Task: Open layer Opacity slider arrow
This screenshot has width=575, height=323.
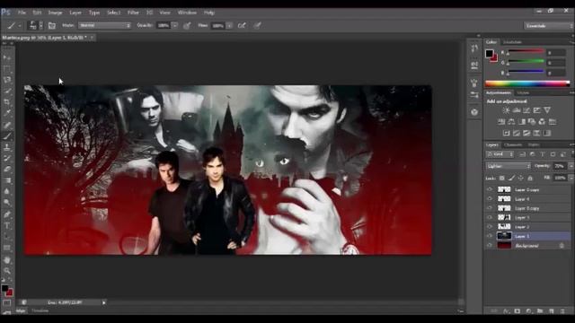Action: [x=571, y=166]
